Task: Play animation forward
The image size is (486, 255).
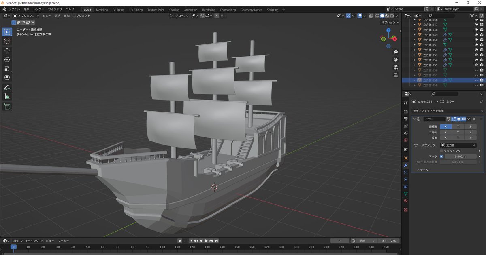Action: 206,241
